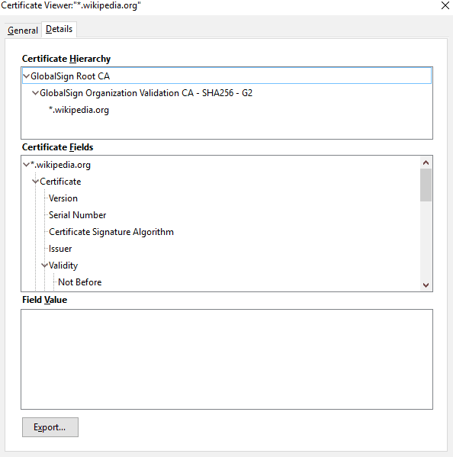This screenshot has width=453, height=457.
Task: Collapse the Certificate node chevron
Action: pyautogui.click(x=35, y=182)
